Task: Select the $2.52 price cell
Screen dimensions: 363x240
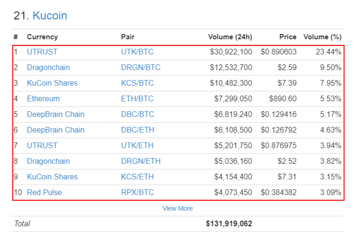Action: tap(287, 161)
